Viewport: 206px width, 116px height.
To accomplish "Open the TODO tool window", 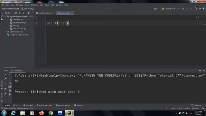I will click(17, 105).
